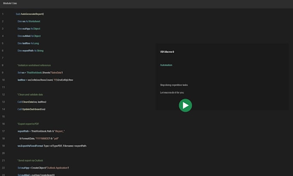Click the 'Dim ws As Worksheet' line
The height and width of the screenshot is (176, 293).
pyautogui.click(x=29, y=21)
